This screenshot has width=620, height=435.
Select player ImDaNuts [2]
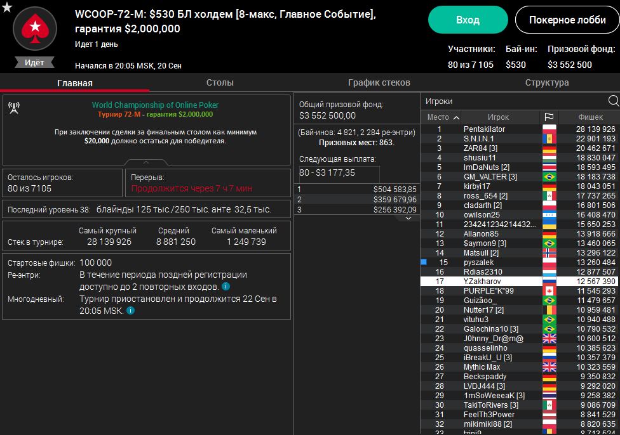[519, 167]
